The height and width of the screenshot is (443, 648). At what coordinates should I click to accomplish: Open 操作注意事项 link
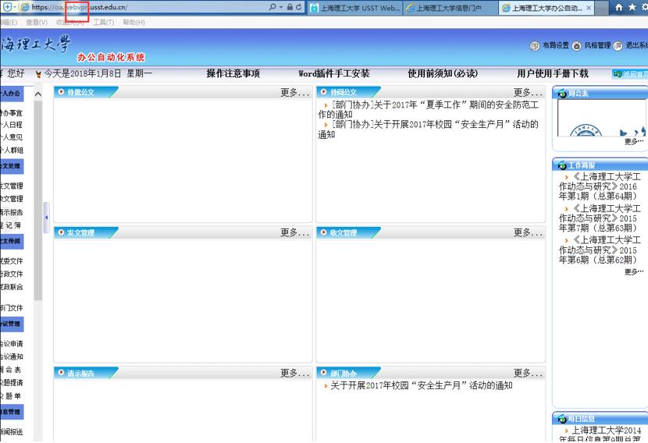[233, 74]
